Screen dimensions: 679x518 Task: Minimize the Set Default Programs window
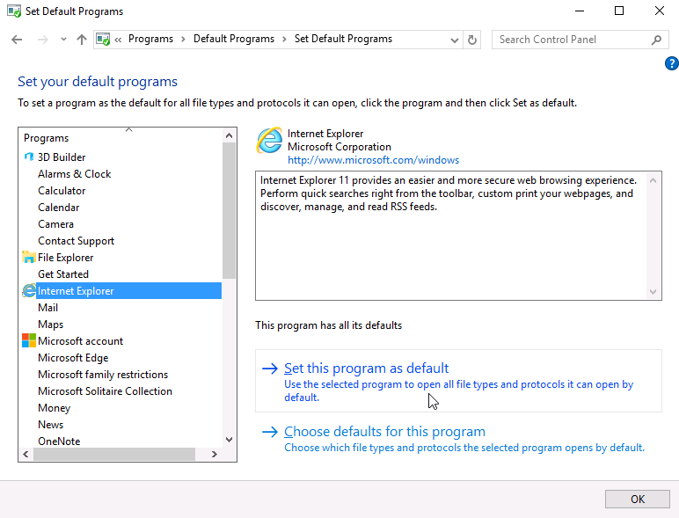[x=580, y=11]
